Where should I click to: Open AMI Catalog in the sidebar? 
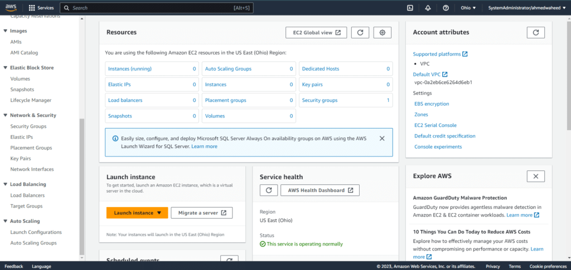(24, 53)
